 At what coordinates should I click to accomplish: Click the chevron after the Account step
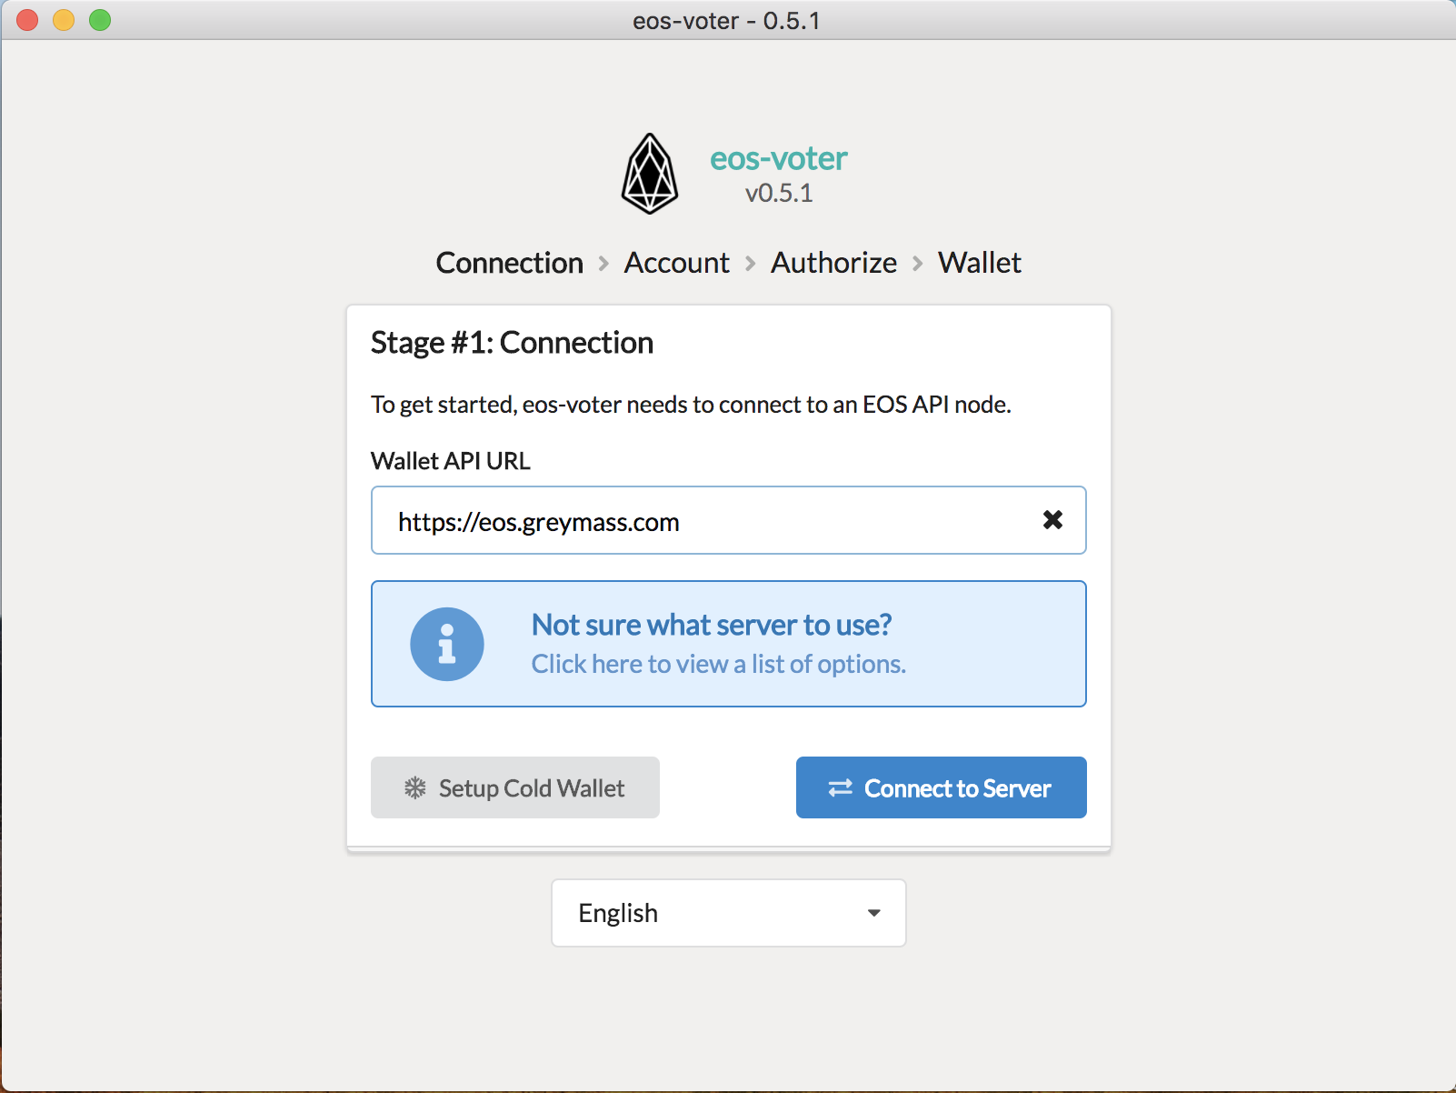click(x=751, y=264)
